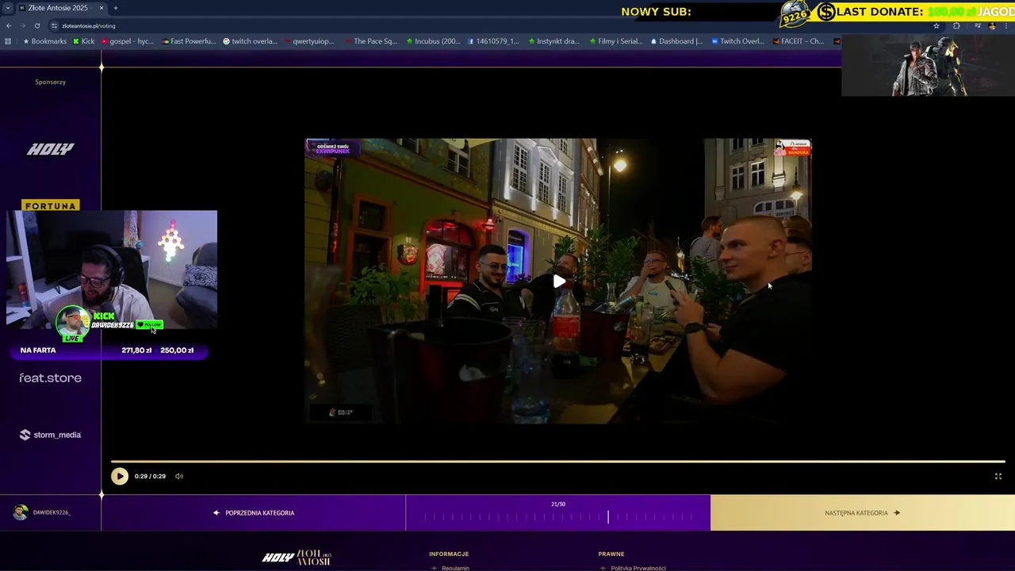Click the round play button beside 0:29

click(x=120, y=476)
